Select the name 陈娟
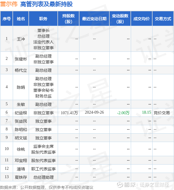This screenshot has width=174, height=190. coord(21,87)
